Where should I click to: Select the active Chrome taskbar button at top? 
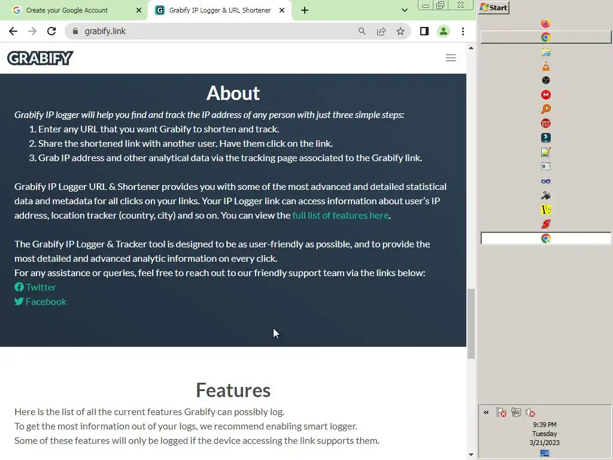point(546,37)
